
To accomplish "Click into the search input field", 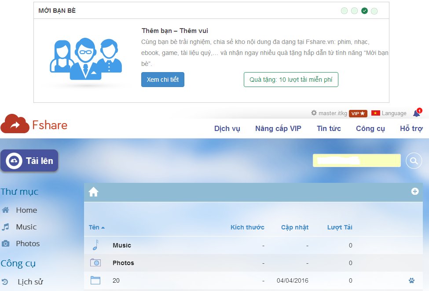I will tap(356, 161).
